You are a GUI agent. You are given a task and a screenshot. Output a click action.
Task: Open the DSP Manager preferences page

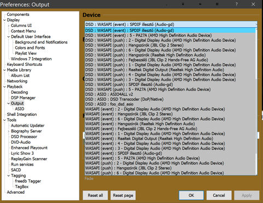[23, 98]
